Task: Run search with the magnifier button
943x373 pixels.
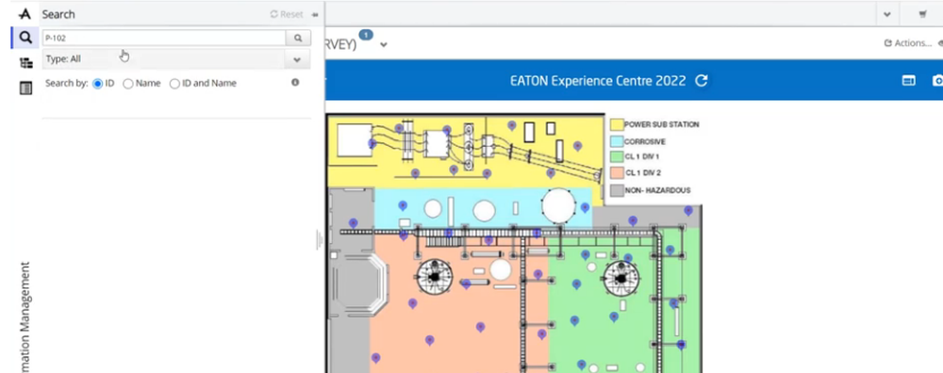Action: 298,38
